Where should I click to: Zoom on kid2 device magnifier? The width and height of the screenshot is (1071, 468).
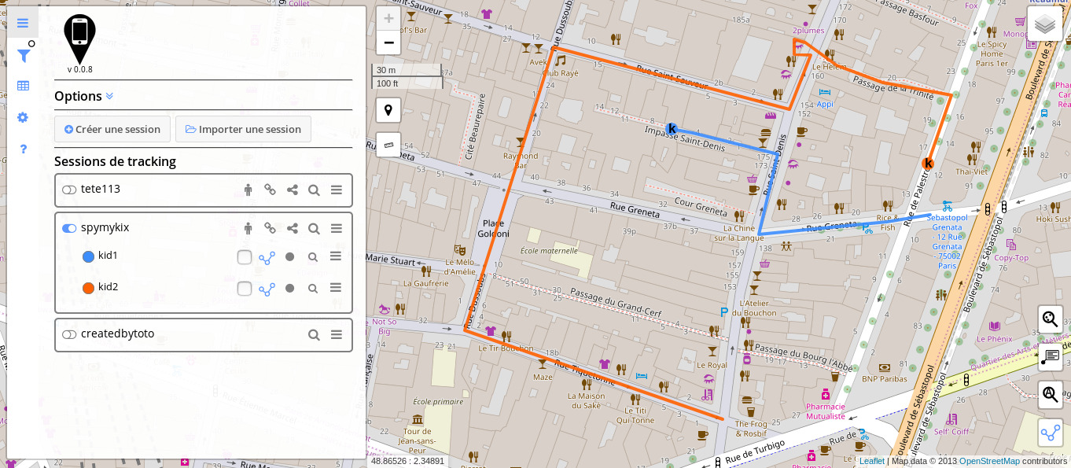313,288
